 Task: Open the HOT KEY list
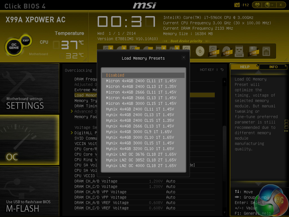click(207, 70)
